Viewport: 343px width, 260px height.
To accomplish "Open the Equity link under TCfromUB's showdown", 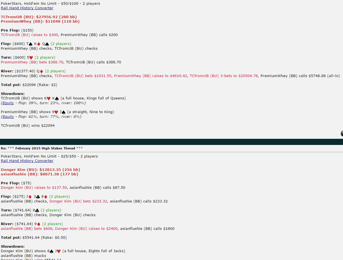I will click(8, 103).
